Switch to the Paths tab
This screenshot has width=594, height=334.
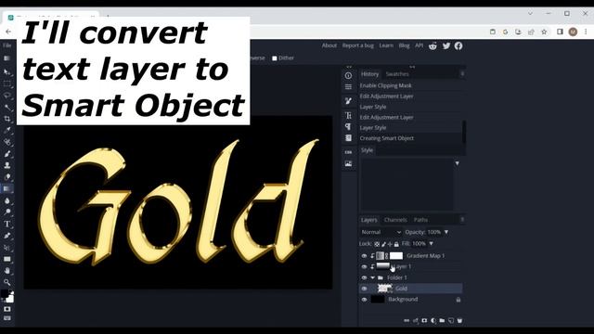pos(420,220)
